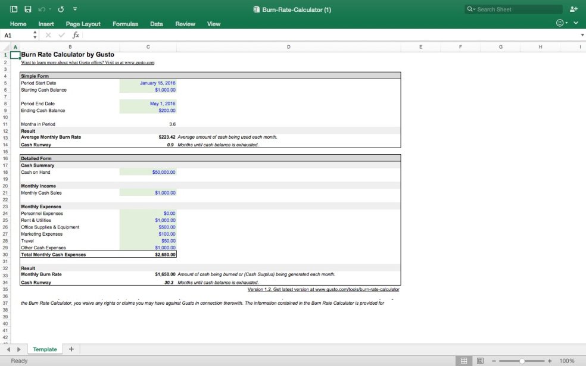Viewport: 586px width, 366px height.
Task: Collapse the ribbon with the chevron
Action: 576,23
